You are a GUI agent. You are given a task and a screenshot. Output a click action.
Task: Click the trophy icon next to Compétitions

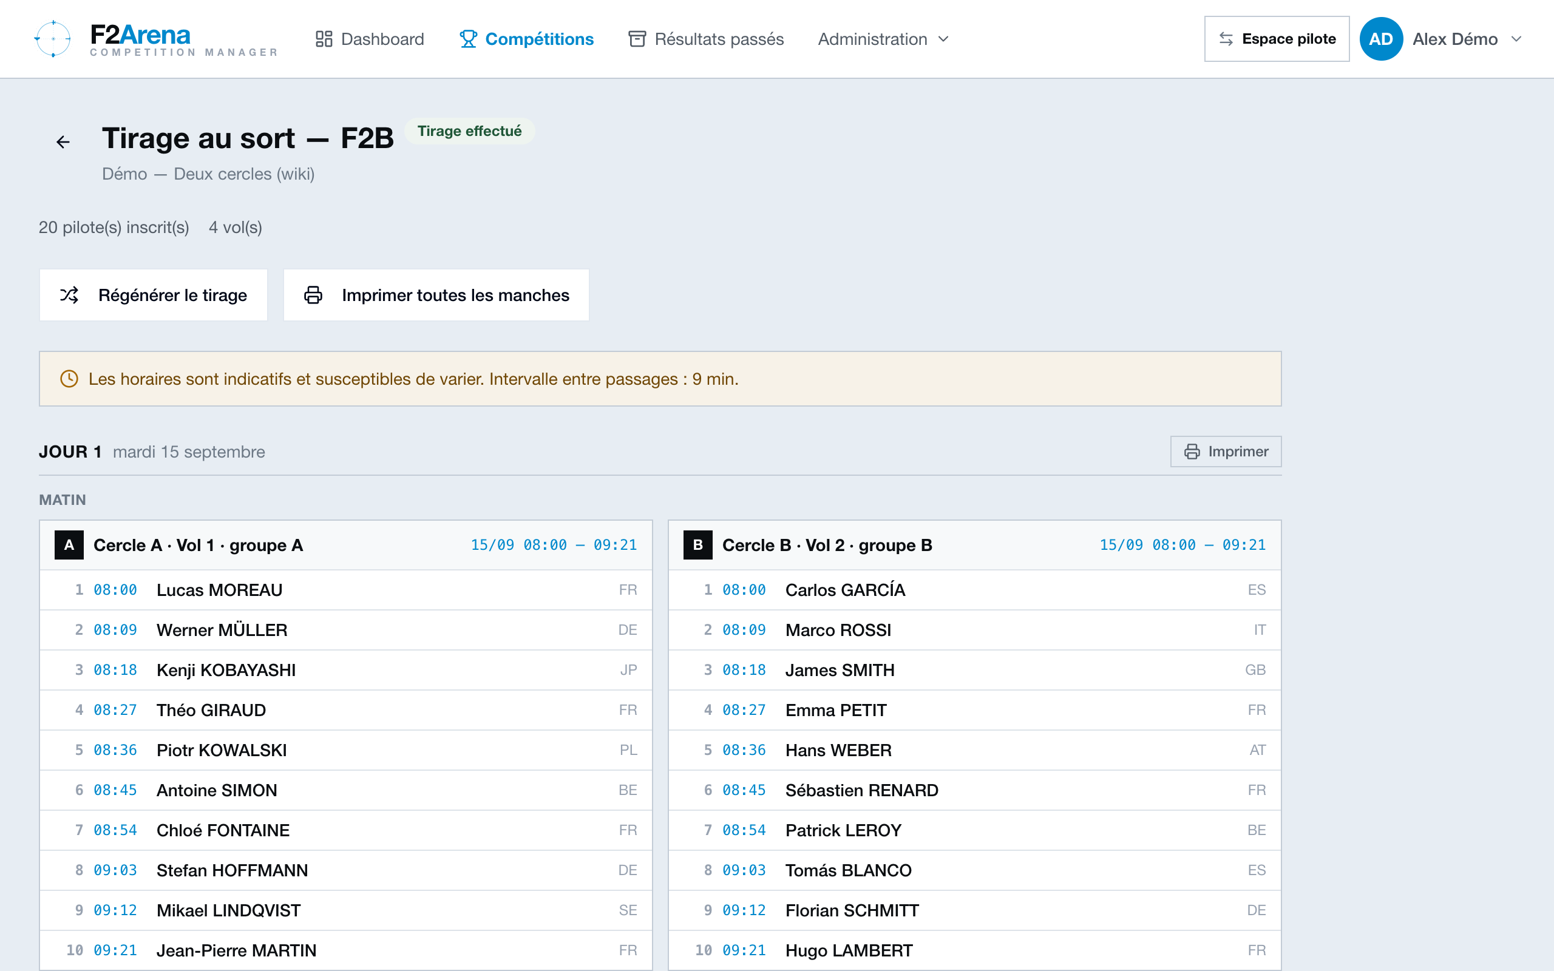pyautogui.click(x=468, y=39)
